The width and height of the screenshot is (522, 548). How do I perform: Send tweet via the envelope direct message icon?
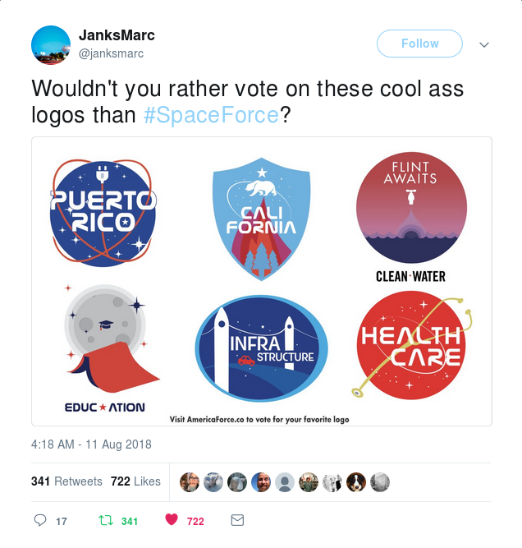click(x=237, y=520)
